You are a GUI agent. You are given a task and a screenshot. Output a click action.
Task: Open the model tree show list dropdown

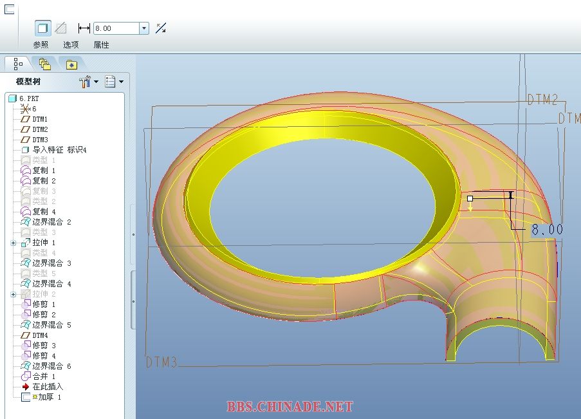click(114, 82)
